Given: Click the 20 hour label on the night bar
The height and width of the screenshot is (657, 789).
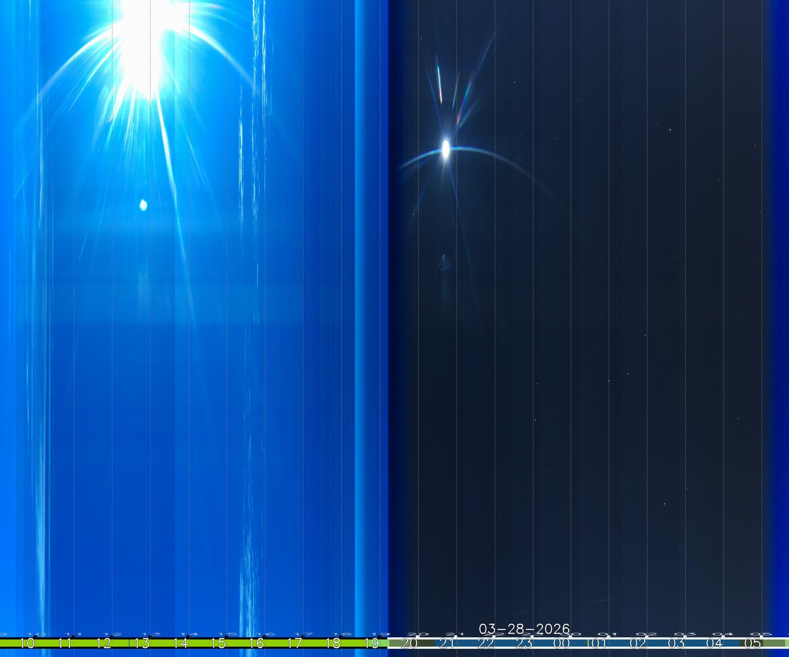Looking at the screenshot, I should tap(409, 643).
